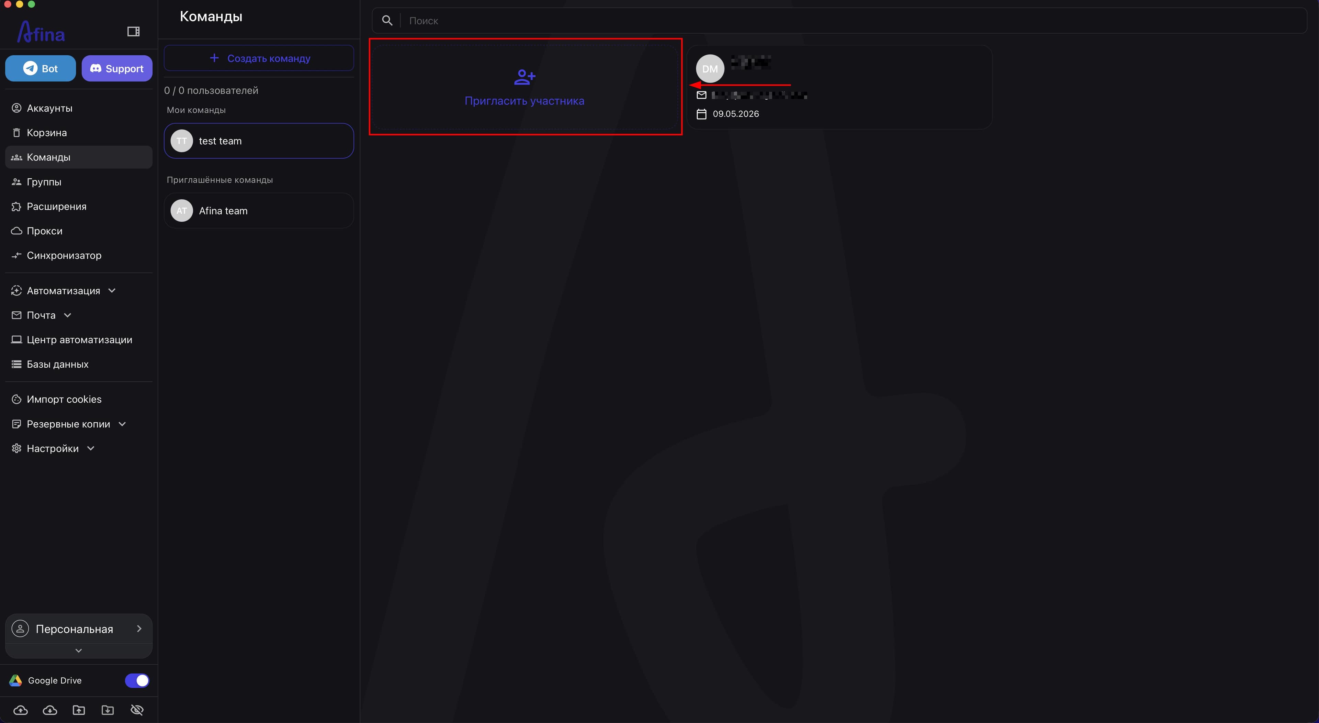
Task: Click the Корзина trash icon
Action: [16, 133]
